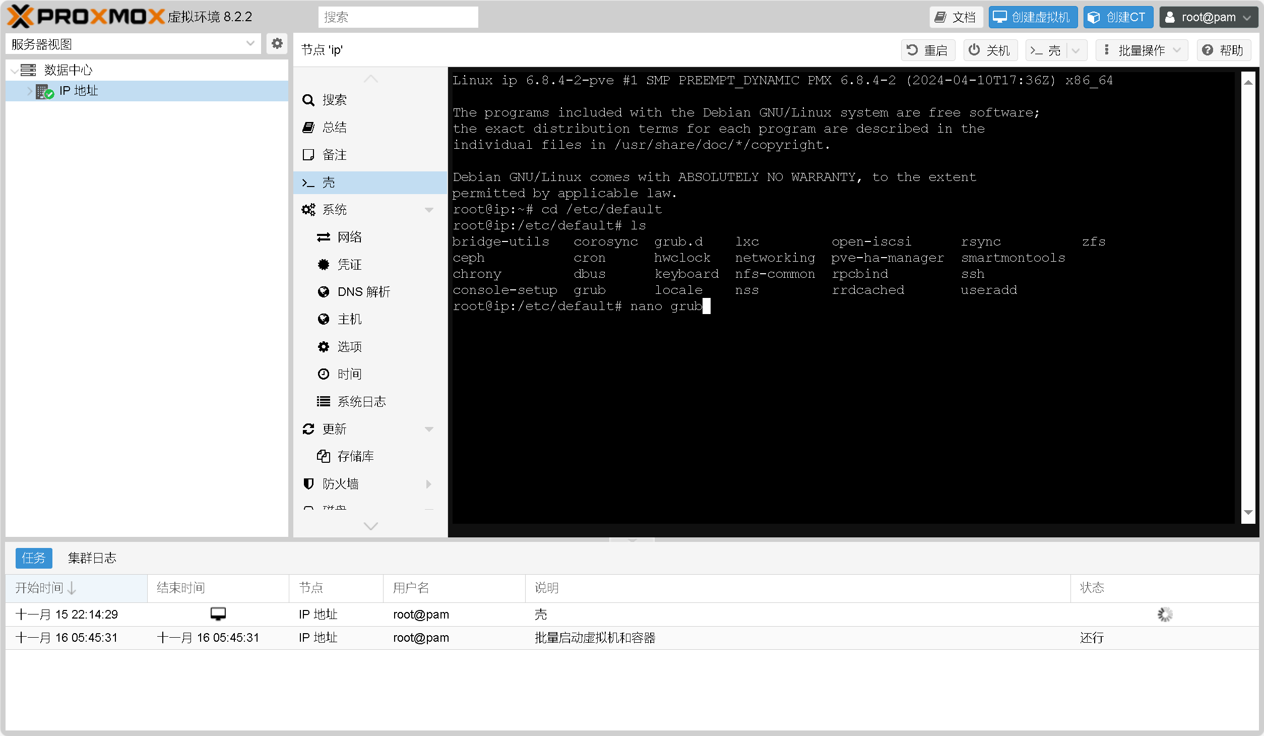Sort by 状态 column header
Image resolution: width=1264 pixels, height=736 pixels.
coord(1164,588)
